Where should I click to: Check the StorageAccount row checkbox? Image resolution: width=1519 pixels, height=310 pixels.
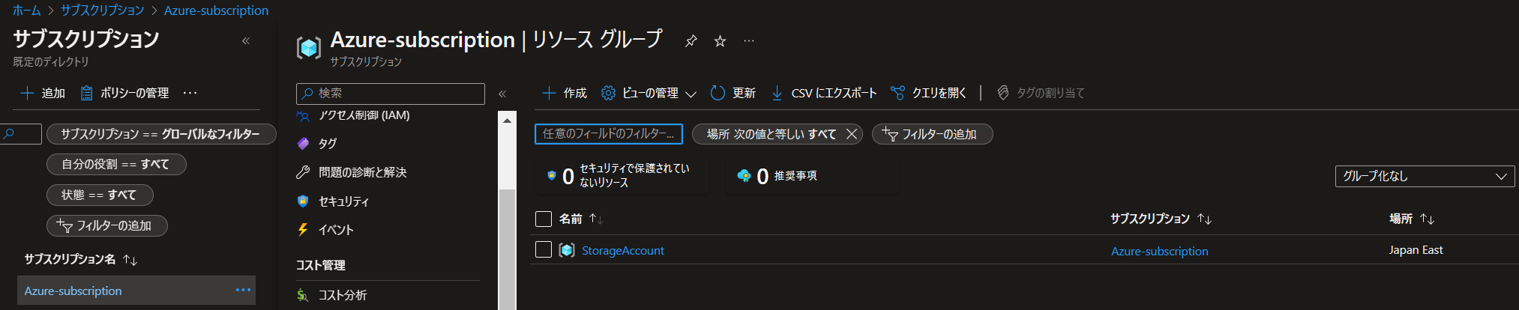click(x=544, y=249)
